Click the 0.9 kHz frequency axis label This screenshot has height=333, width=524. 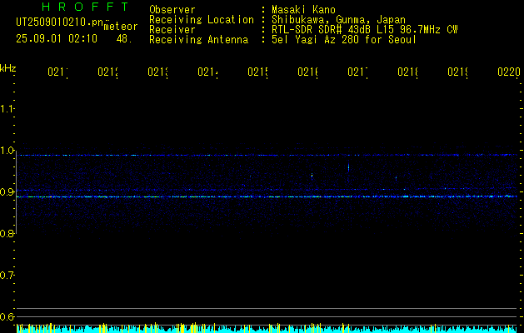coord(7,192)
